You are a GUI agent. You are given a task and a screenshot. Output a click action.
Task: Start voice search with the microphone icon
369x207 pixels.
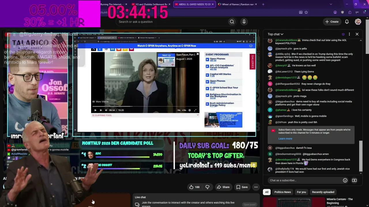tap(244, 22)
